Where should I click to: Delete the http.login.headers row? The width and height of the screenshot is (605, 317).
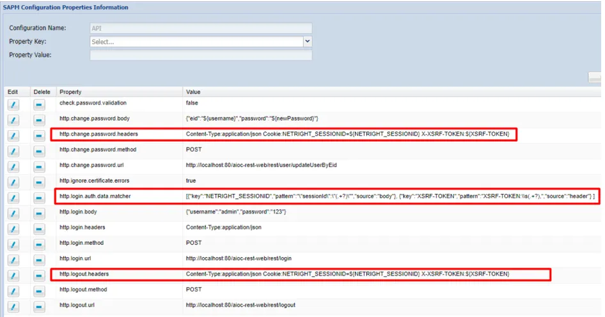coord(39,229)
